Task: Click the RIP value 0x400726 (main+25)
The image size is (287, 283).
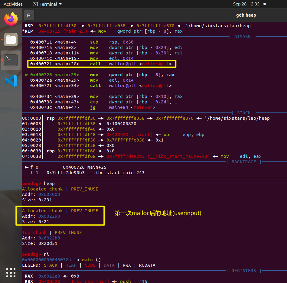Action: [x=63, y=31]
